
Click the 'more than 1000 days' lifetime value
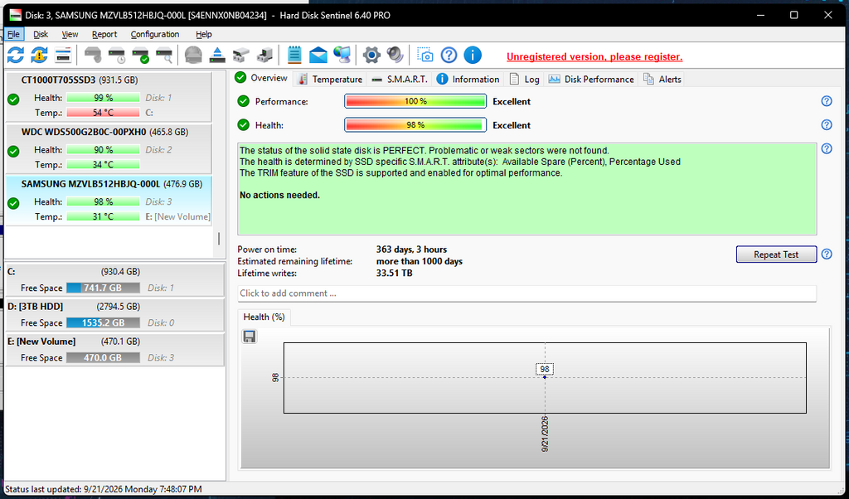coord(419,261)
